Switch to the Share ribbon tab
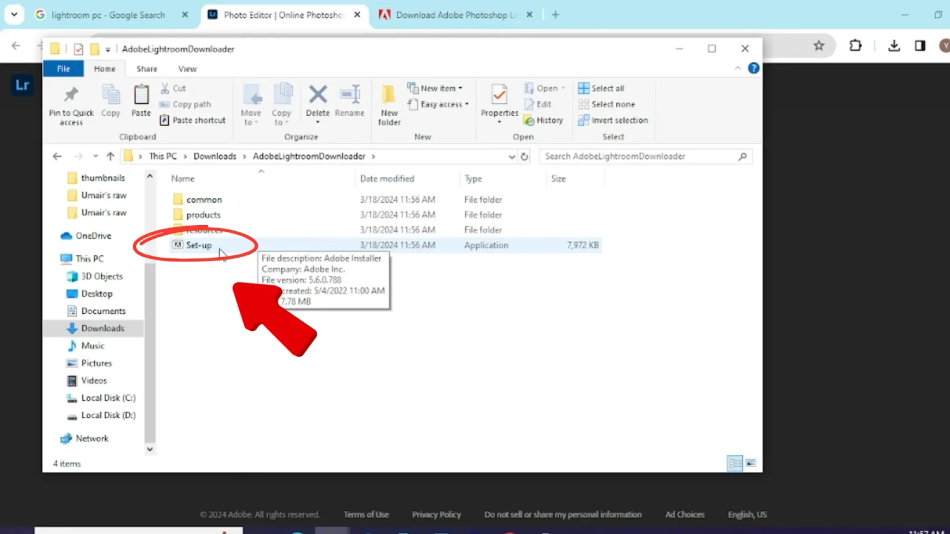The width and height of the screenshot is (950, 534). click(x=147, y=69)
